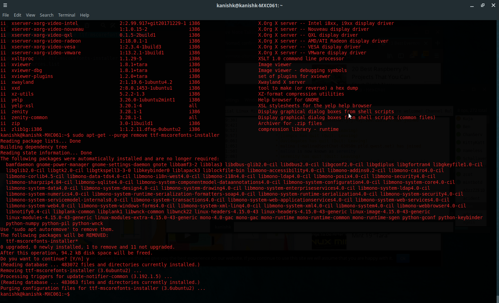
Task: Click the package name xwayland
Action: 23,82
